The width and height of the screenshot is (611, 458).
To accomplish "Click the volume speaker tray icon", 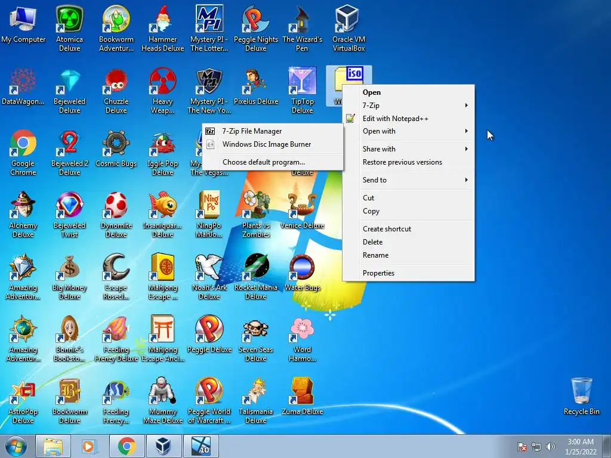I will click(x=550, y=447).
